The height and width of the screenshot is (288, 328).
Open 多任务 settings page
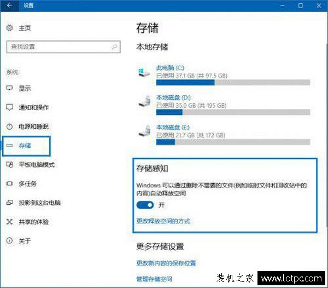[28, 183]
